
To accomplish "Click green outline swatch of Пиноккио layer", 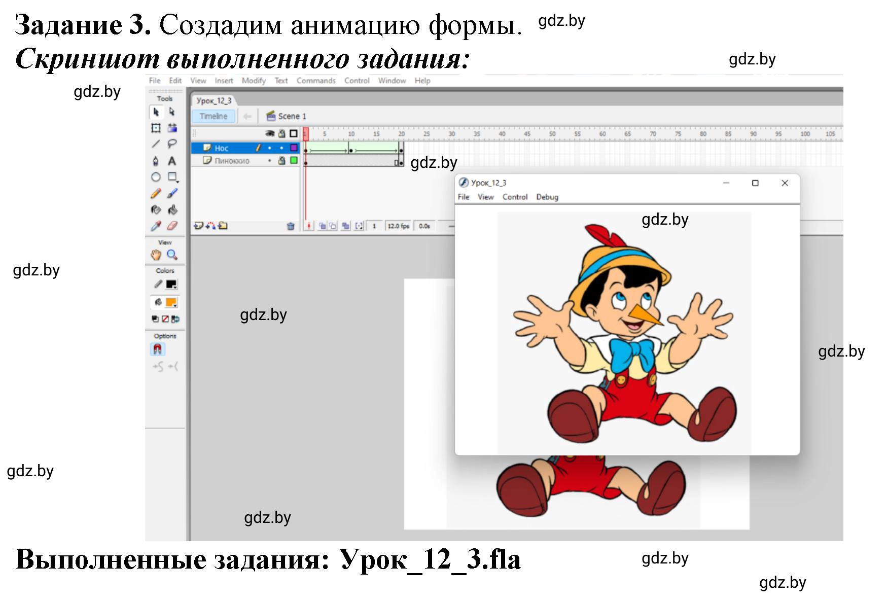I will tap(294, 161).
